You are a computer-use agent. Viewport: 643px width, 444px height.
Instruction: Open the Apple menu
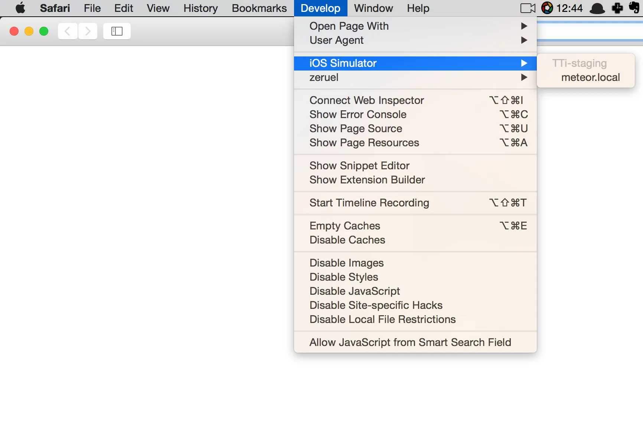(x=20, y=8)
